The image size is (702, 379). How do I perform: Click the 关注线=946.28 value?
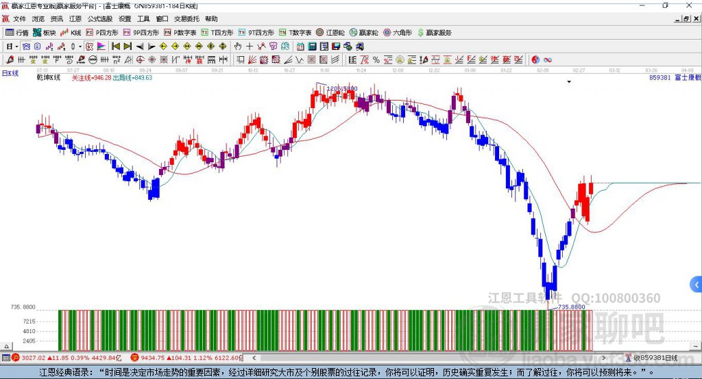click(92, 78)
